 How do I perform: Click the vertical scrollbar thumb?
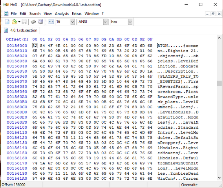point(219,83)
